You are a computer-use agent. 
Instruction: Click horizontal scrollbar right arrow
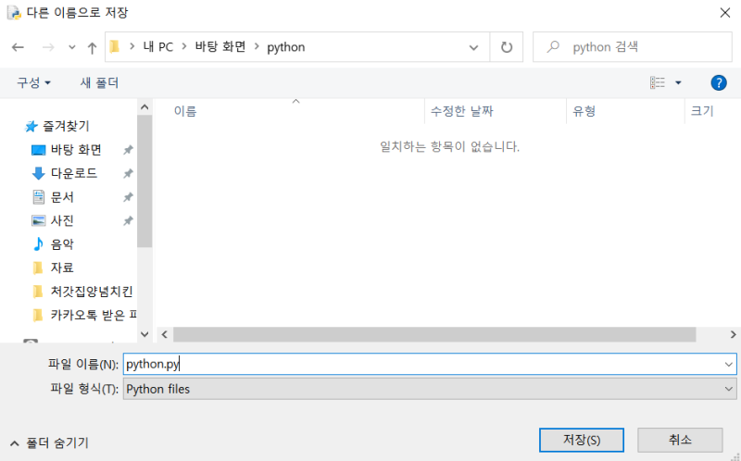click(x=733, y=334)
